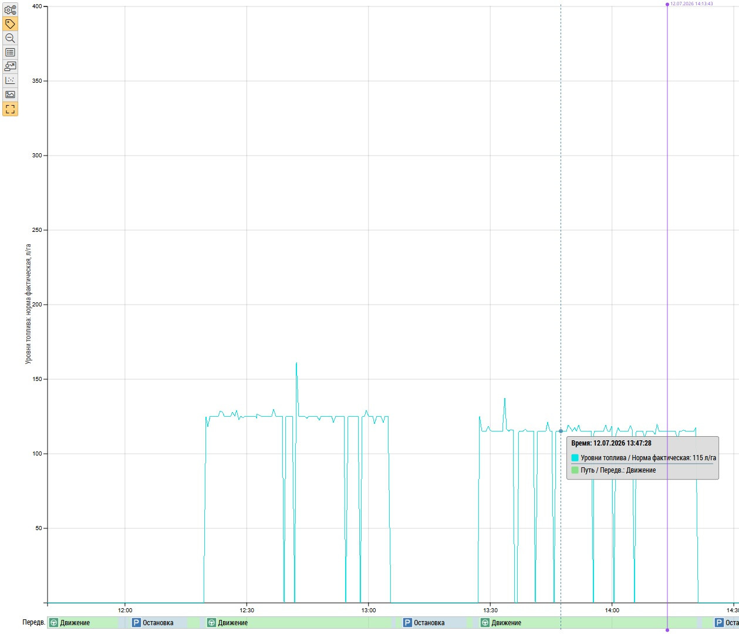This screenshot has height=634, width=739.
Task: Click the steering wheel icon near 13:28
Action: pos(485,623)
